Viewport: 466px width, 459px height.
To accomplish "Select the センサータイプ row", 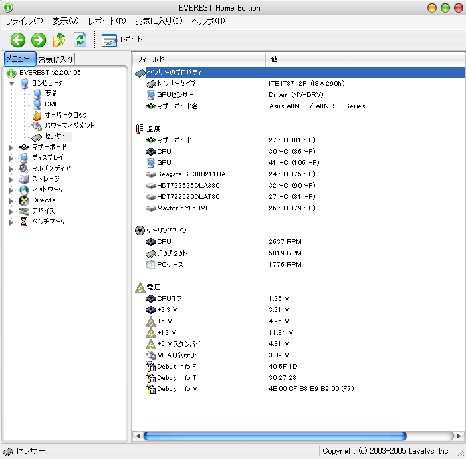I will pyautogui.click(x=299, y=84).
